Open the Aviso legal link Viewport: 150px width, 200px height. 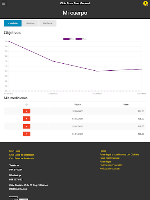105,162
